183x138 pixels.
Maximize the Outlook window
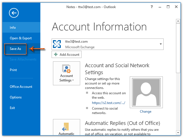coord(168,7)
